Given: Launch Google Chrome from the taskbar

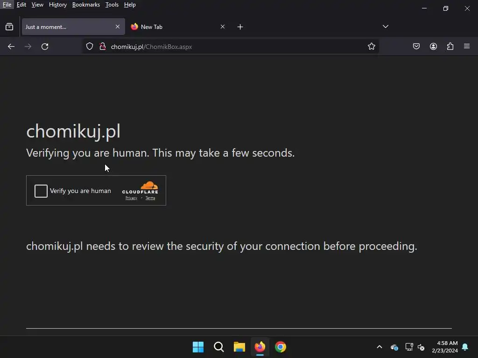Looking at the screenshot, I should click(x=281, y=347).
